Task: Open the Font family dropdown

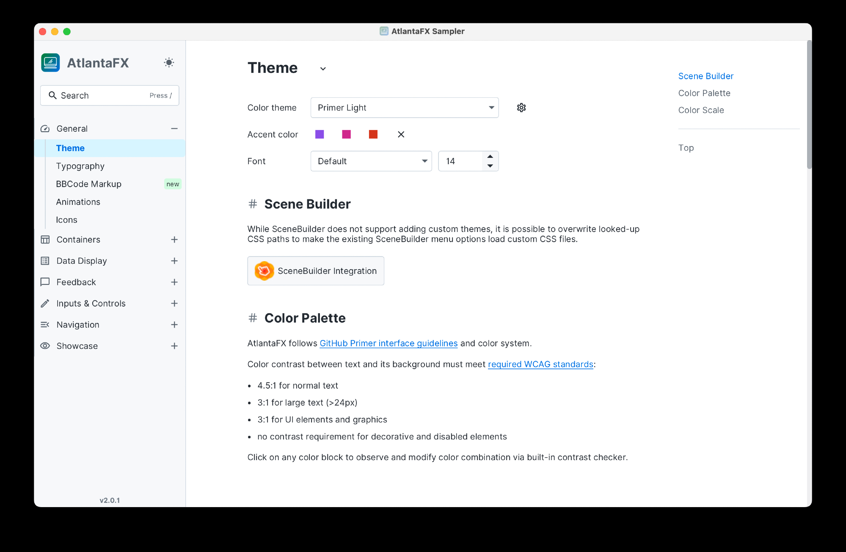Action: 371,161
